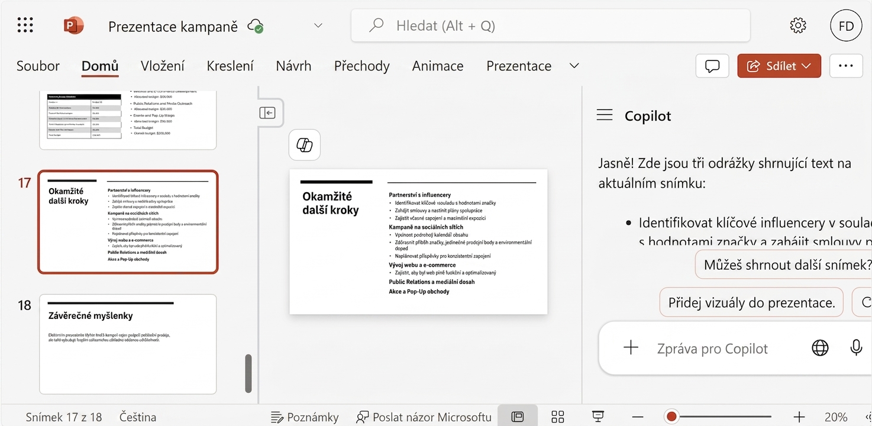Viewport: 872px width, 426px height.
Task: Click the Sdílet share button
Action: point(779,66)
